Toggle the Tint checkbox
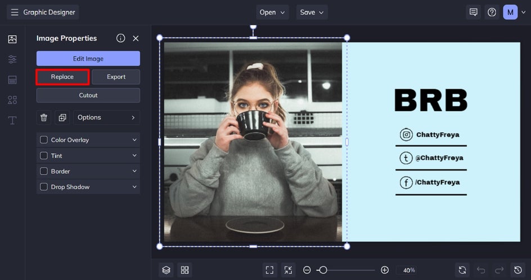The image size is (531, 280). point(44,155)
